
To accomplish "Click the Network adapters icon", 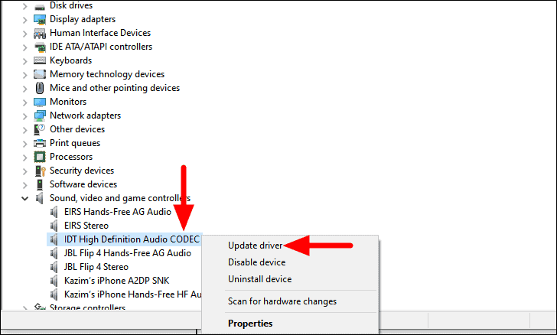I will [x=40, y=115].
